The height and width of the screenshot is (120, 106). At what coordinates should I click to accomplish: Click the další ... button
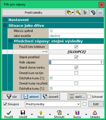pos(77,96)
